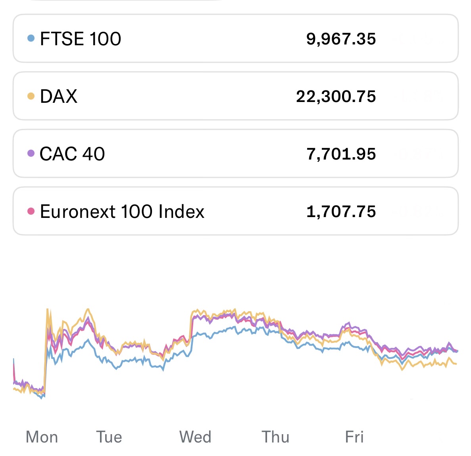Click the CAC 40 value 7,701.95
The height and width of the screenshot is (456, 471).
click(x=341, y=154)
